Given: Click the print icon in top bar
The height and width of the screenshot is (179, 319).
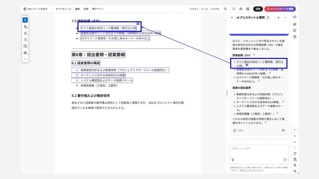Looking at the screenshot, I should coord(248,9).
